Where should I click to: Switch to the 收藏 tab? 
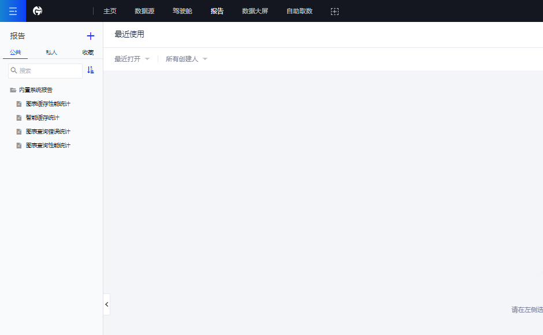tap(88, 53)
